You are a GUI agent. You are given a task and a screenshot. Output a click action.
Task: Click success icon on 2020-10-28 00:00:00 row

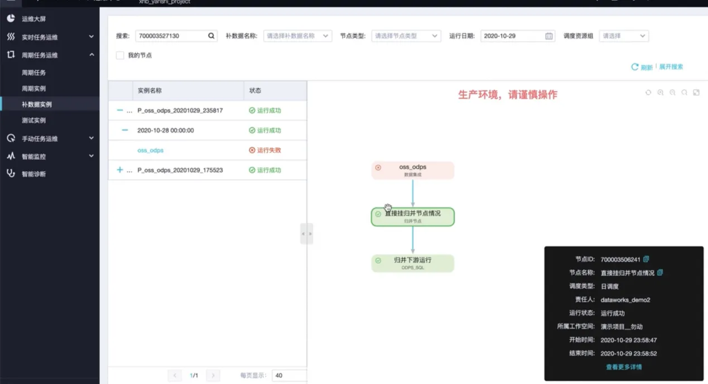click(252, 130)
